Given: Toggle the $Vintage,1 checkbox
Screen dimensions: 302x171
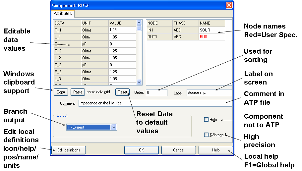Looking at the screenshot, I should click(x=207, y=135).
